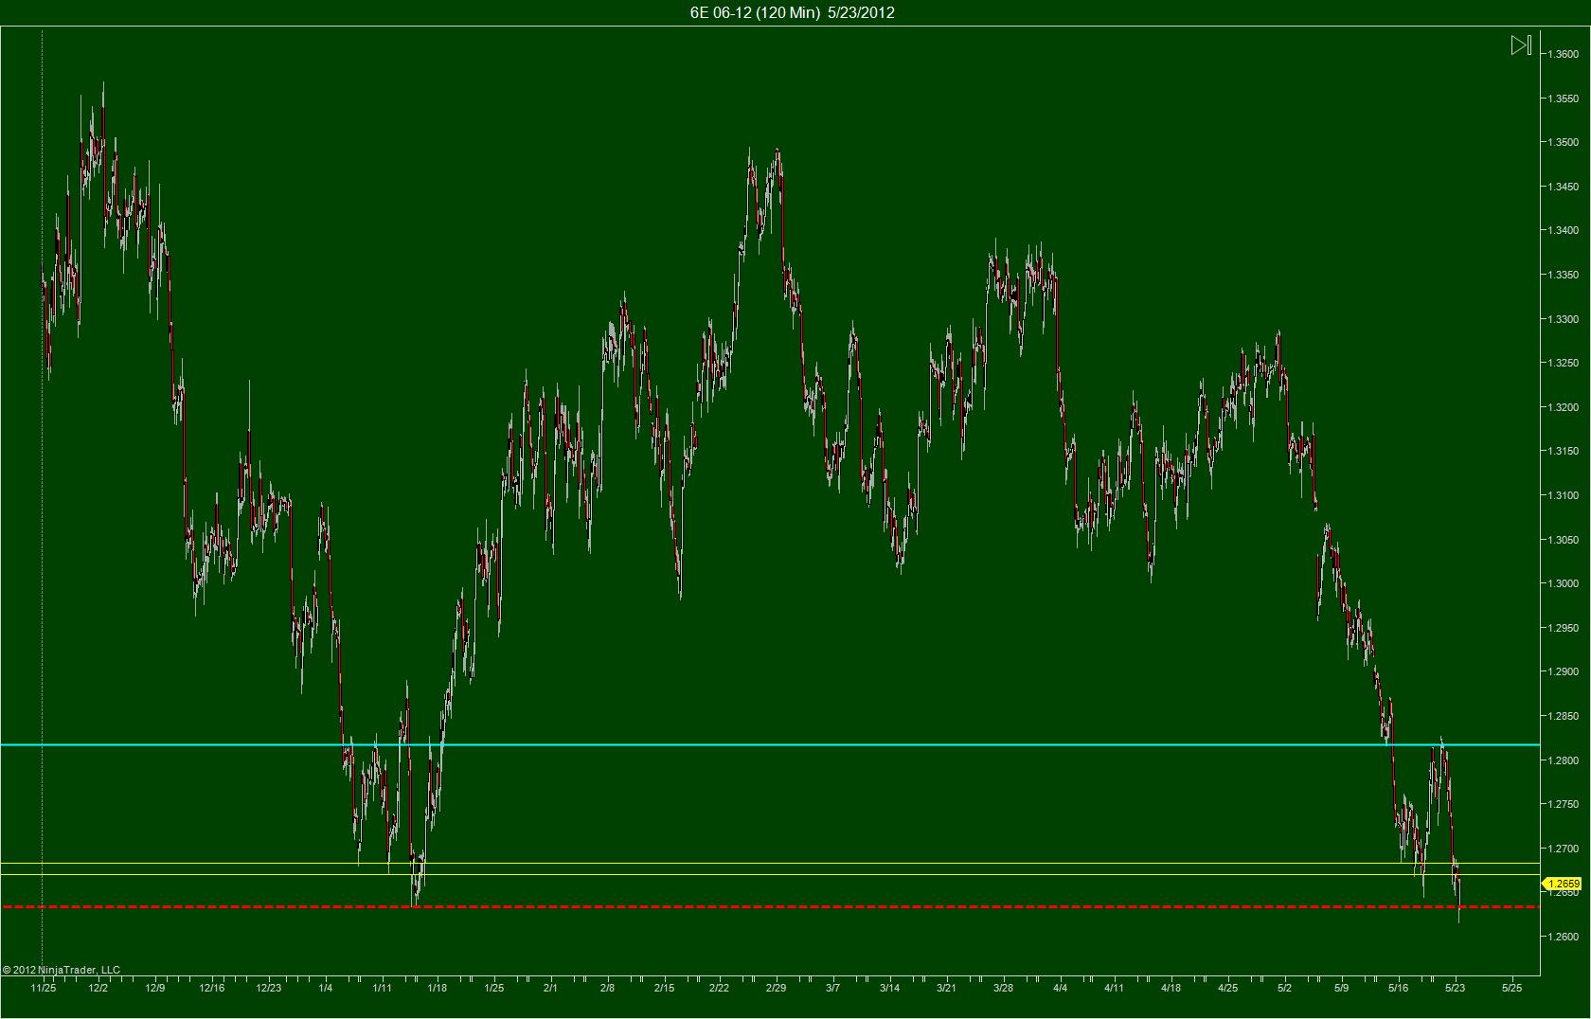Click the 4/18 date label on time axis

[1171, 988]
